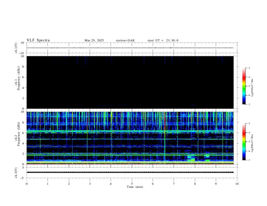Click time axis tick label '0'
This screenshot has height=206, width=267.
pos(27,184)
